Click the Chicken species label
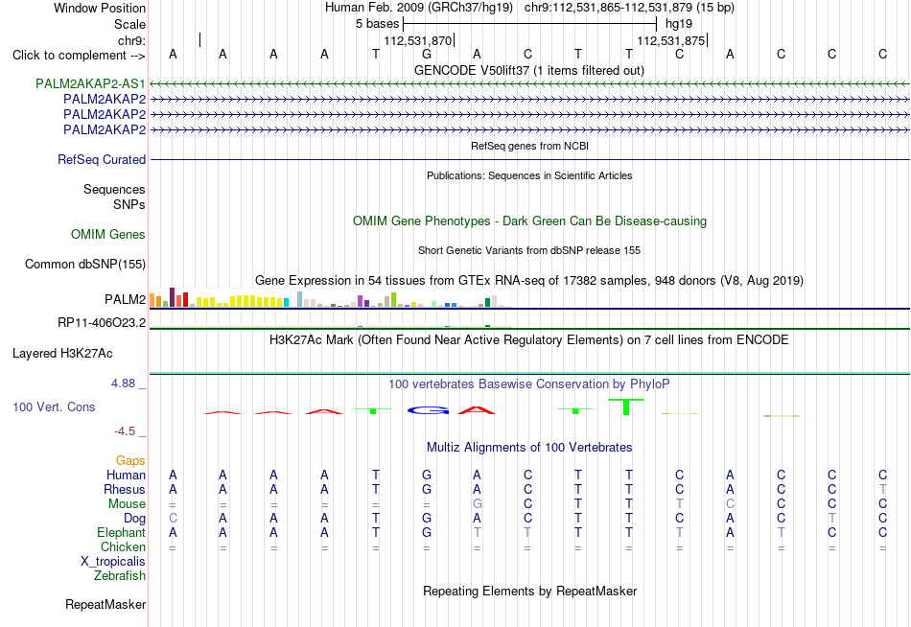 point(123,546)
